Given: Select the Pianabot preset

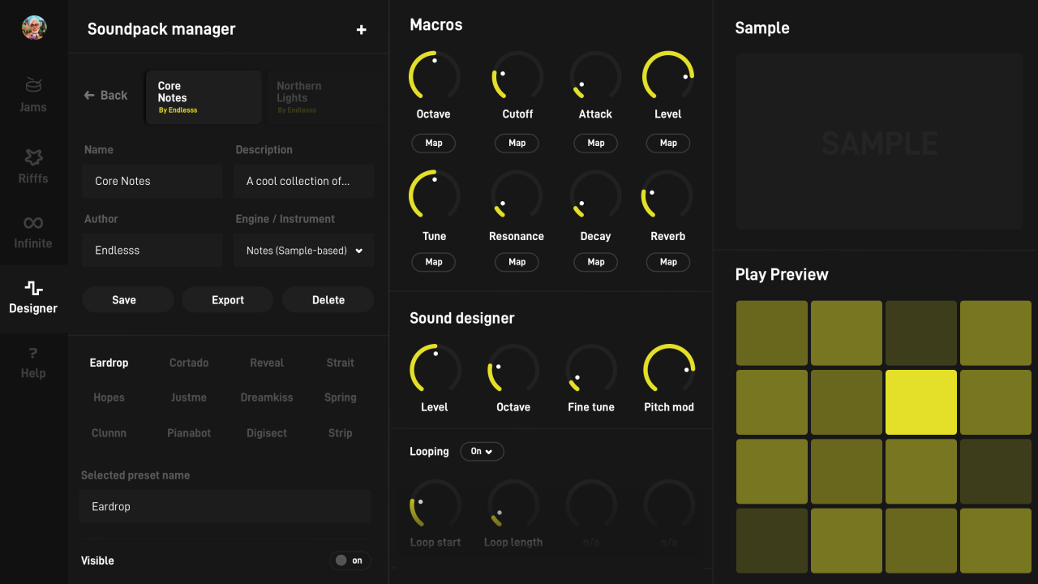Looking at the screenshot, I should [189, 433].
